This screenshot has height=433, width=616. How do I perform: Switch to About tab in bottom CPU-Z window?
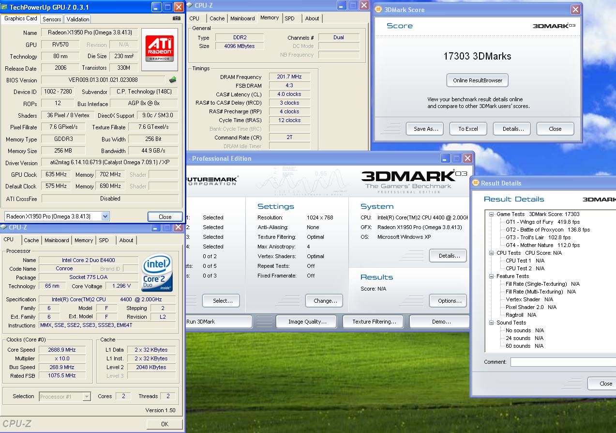pyautogui.click(x=126, y=240)
